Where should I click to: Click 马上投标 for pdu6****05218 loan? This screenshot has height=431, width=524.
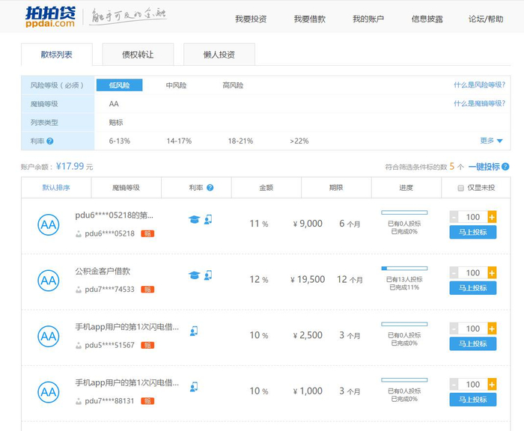pos(473,232)
